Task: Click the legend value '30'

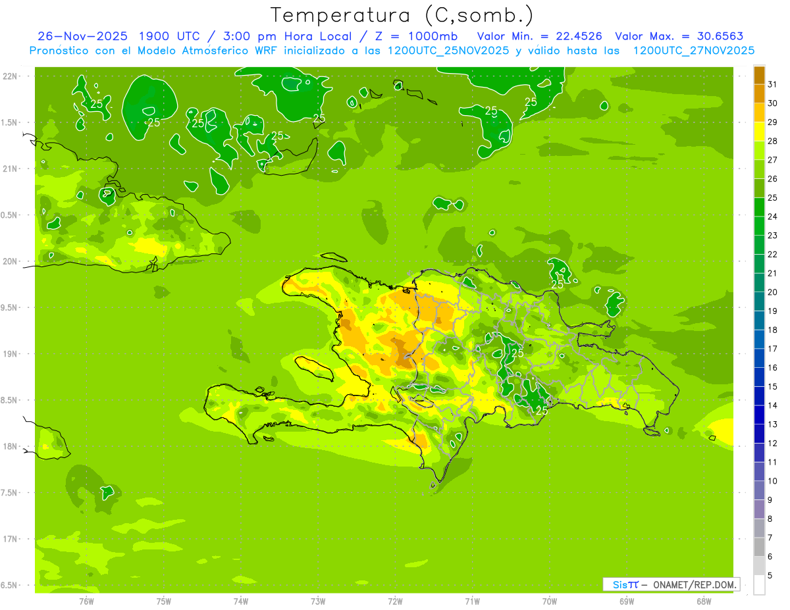Action: [773, 103]
